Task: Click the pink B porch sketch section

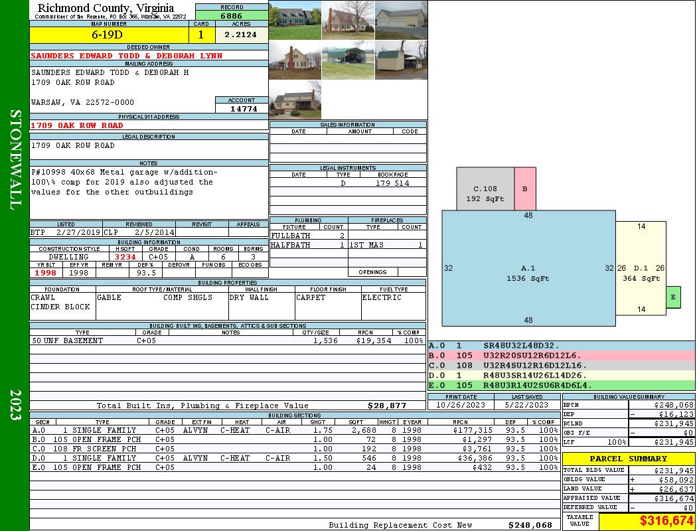Action: tap(524, 189)
